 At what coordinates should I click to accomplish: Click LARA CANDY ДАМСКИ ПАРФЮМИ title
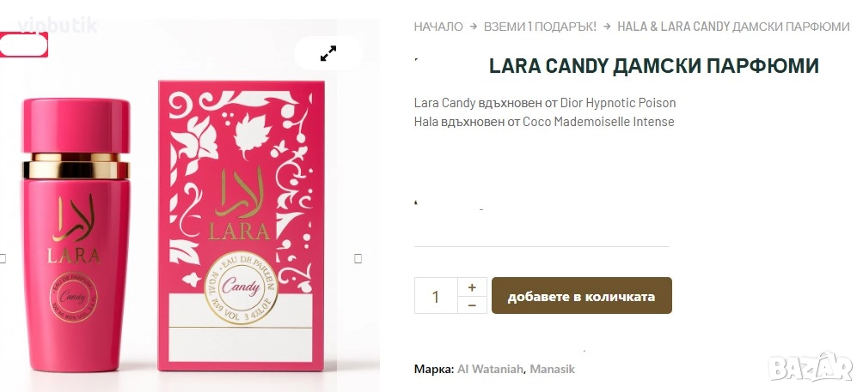click(654, 66)
